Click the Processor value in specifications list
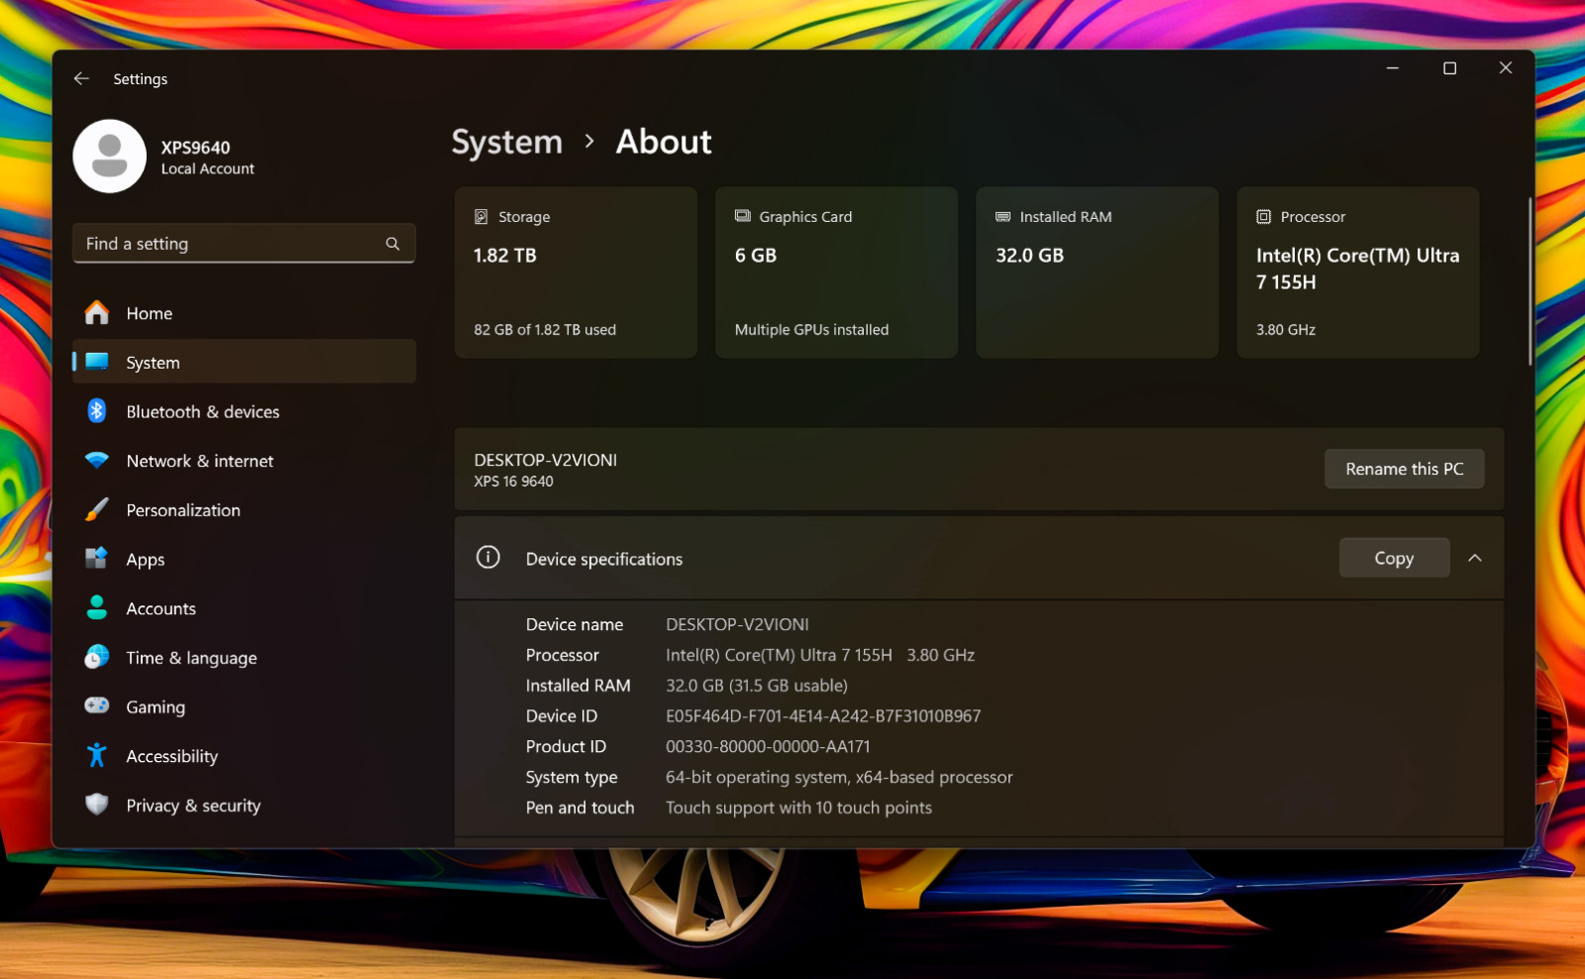Viewport: 1585px width, 979px height. [x=820, y=655]
